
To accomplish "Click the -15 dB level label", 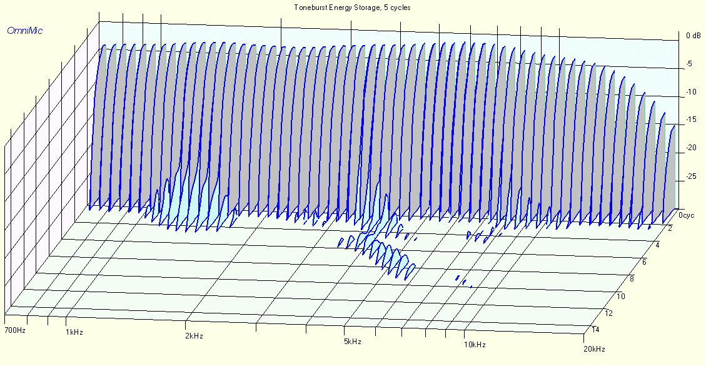I will [x=691, y=119].
